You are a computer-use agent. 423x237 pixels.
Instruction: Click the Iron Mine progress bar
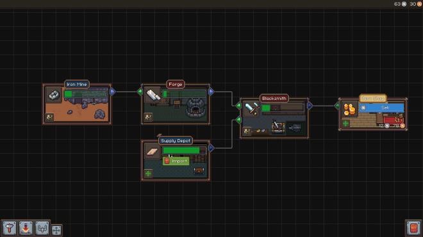(x=86, y=94)
